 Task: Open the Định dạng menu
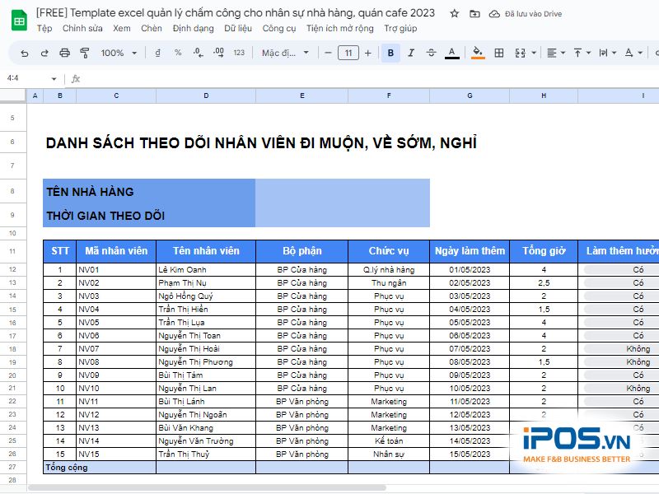(x=192, y=28)
